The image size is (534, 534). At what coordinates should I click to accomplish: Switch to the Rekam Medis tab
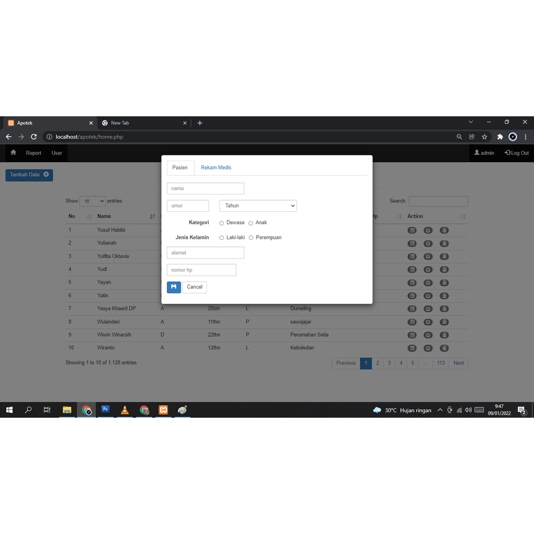click(x=216, y=167)
